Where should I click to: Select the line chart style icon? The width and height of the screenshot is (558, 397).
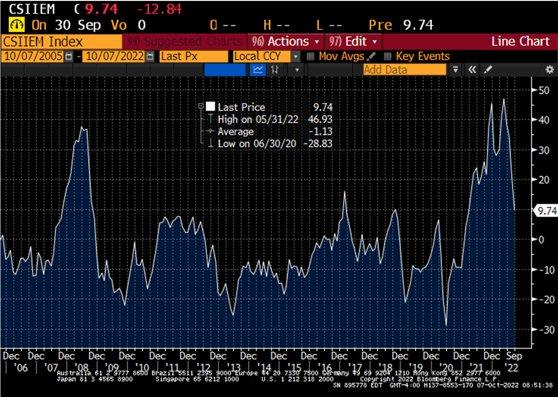click(258, 70)
